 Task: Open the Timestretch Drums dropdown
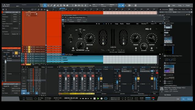16,17
